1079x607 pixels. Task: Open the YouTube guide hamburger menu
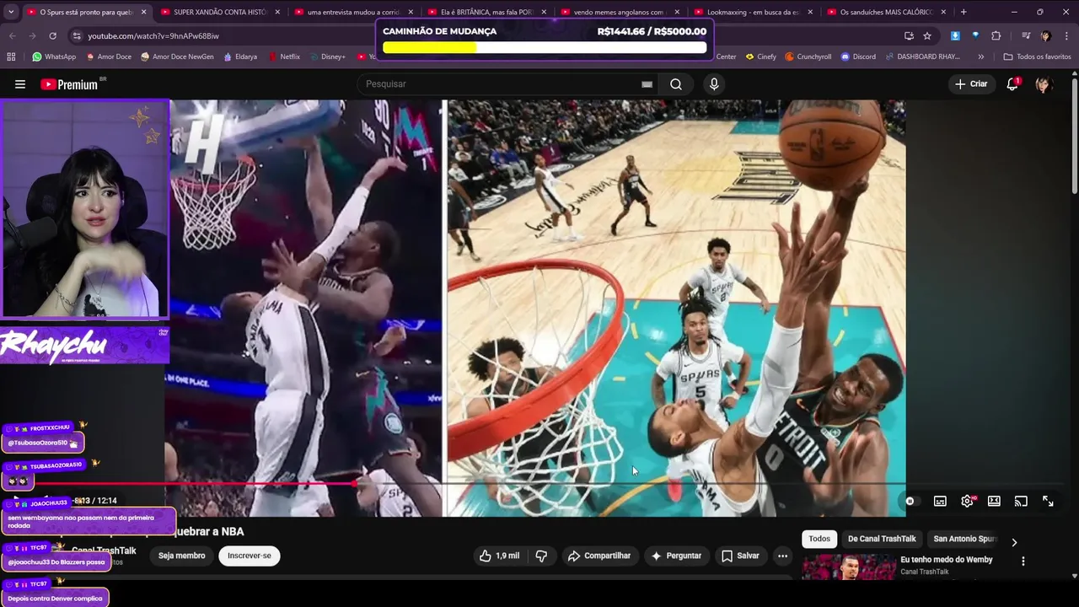(x=20, y=84)
